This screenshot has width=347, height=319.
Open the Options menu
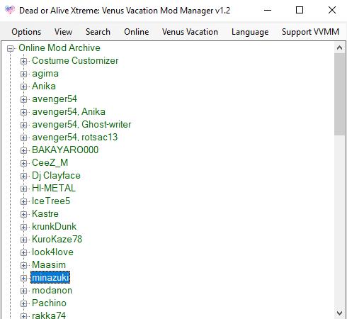pos(26,32)
